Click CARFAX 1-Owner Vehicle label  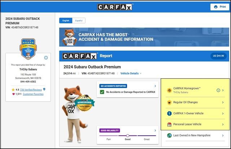coord(188,113)
